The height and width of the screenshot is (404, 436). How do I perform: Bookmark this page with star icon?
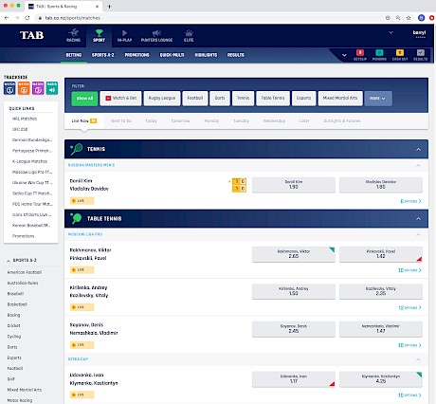pyautogui.click(x=409, y=18)
